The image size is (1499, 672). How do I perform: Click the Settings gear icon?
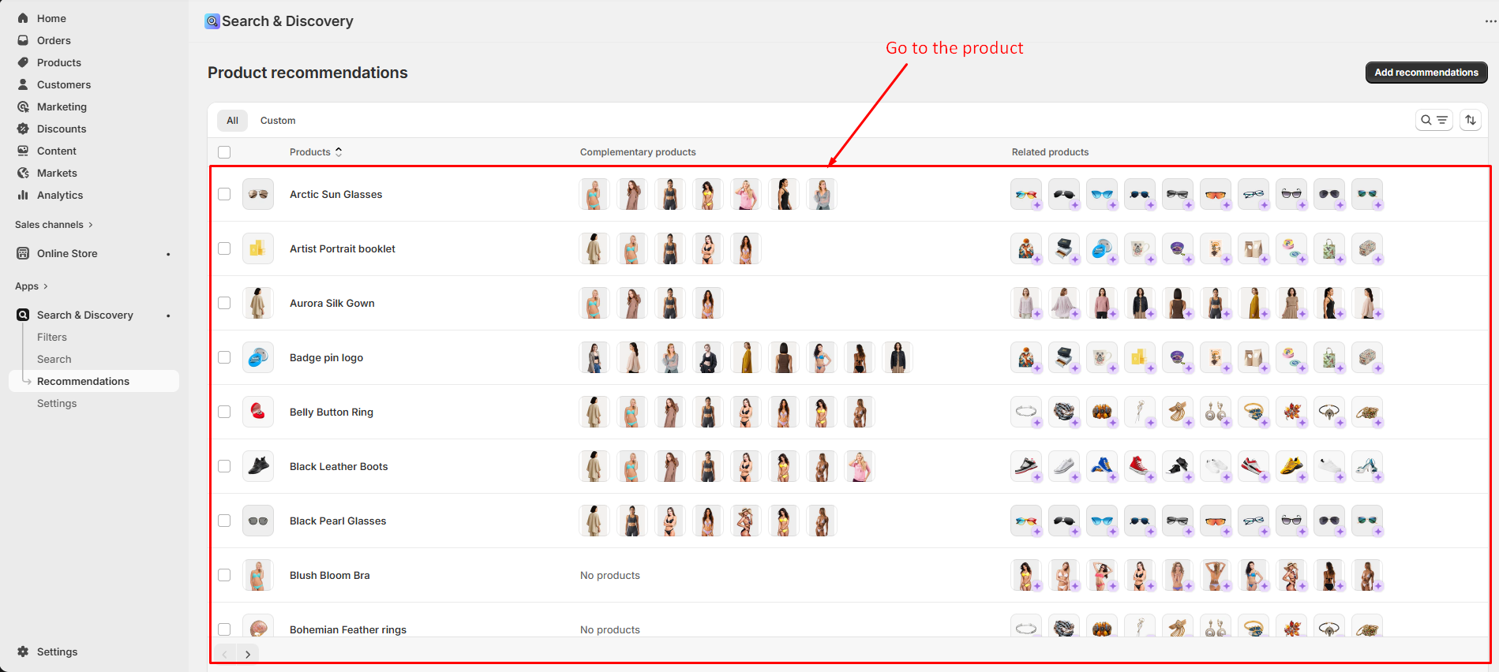[x=23, y=651]
